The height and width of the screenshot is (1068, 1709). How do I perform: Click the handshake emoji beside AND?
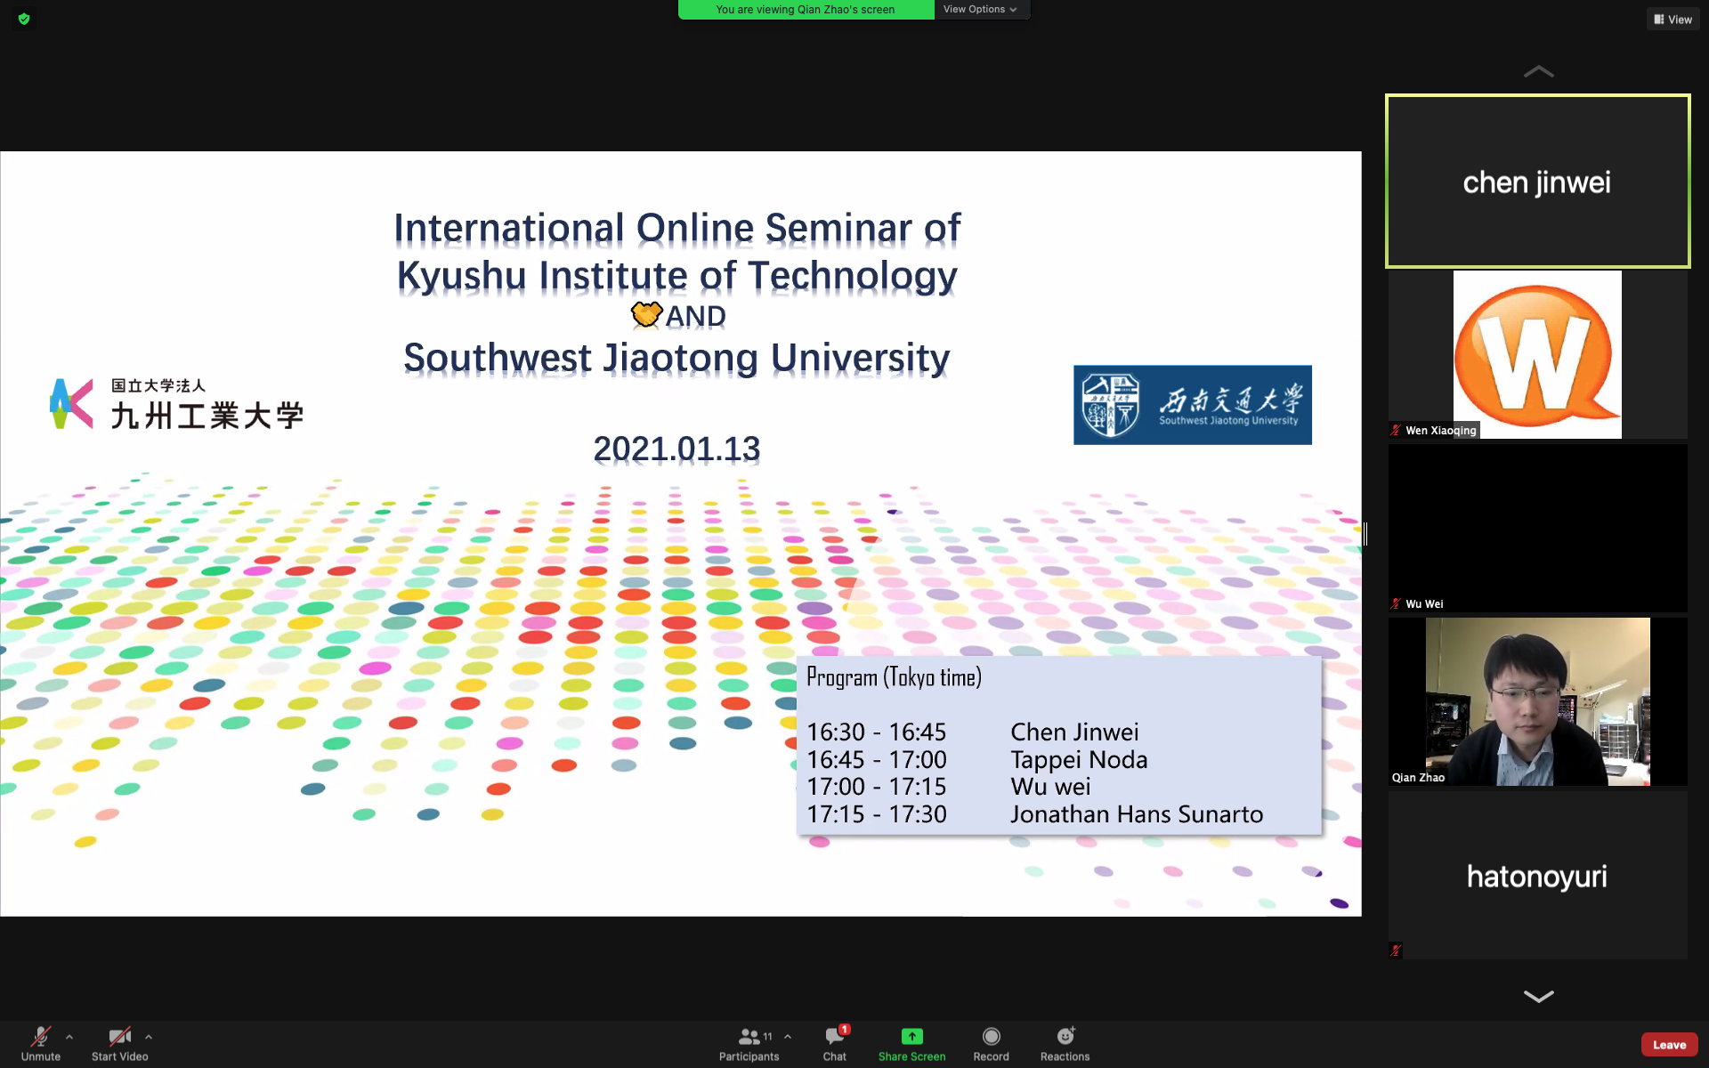pos(646,314)
